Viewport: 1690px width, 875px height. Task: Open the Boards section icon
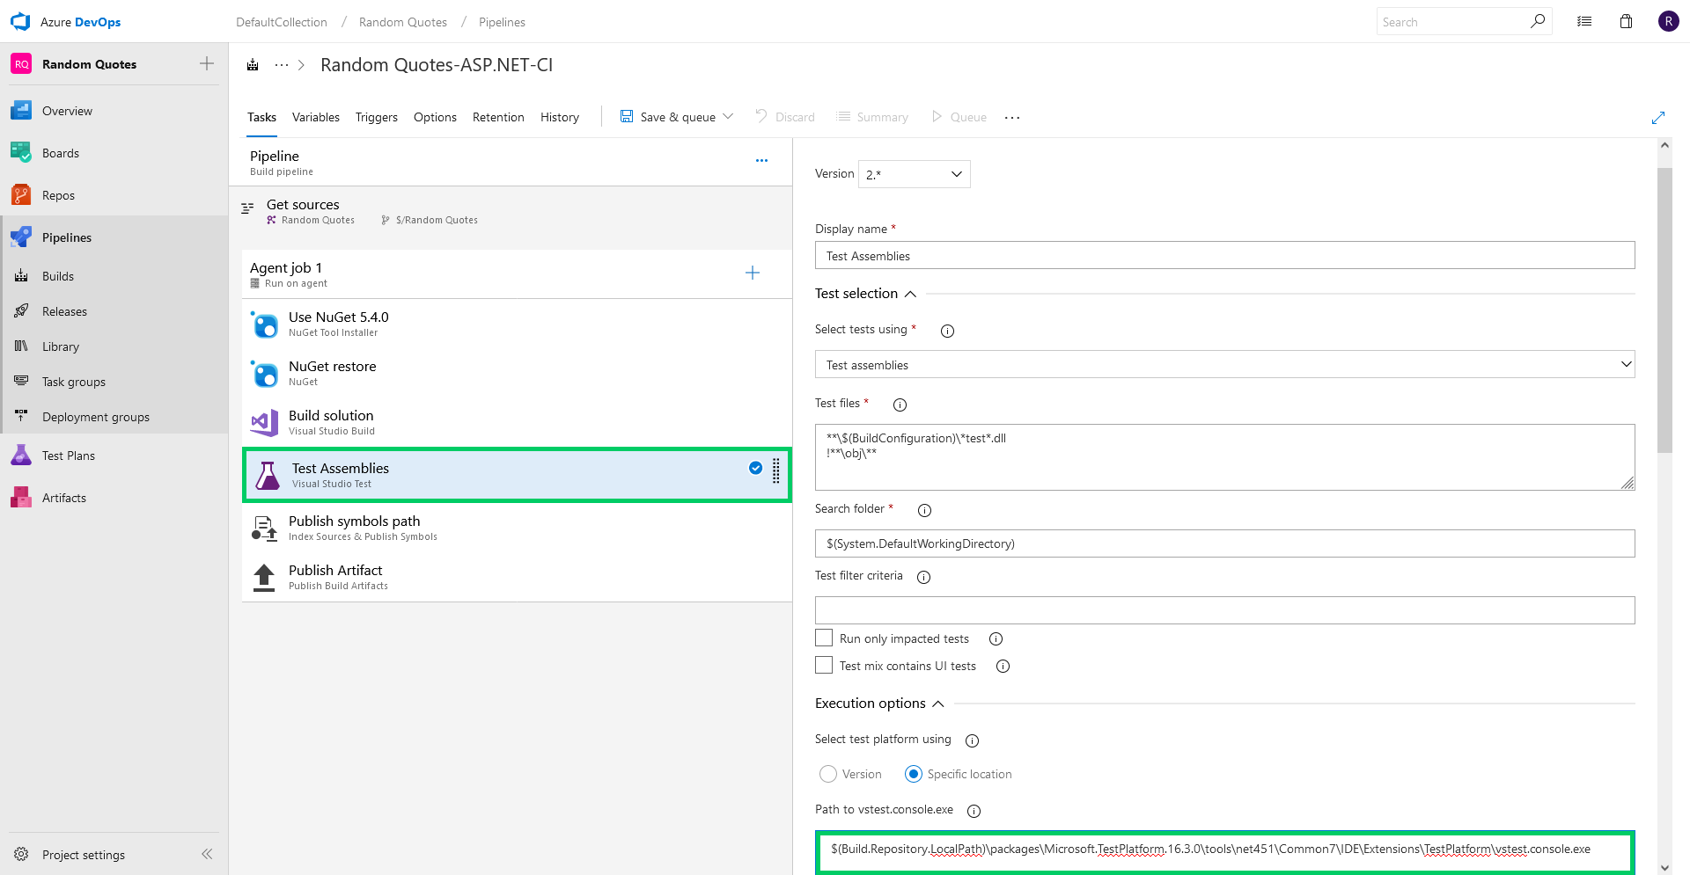21,153
